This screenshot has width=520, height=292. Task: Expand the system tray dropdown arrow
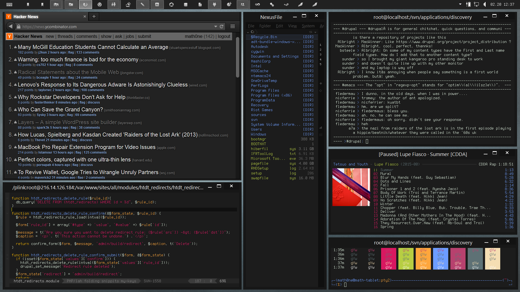[460, 4]
